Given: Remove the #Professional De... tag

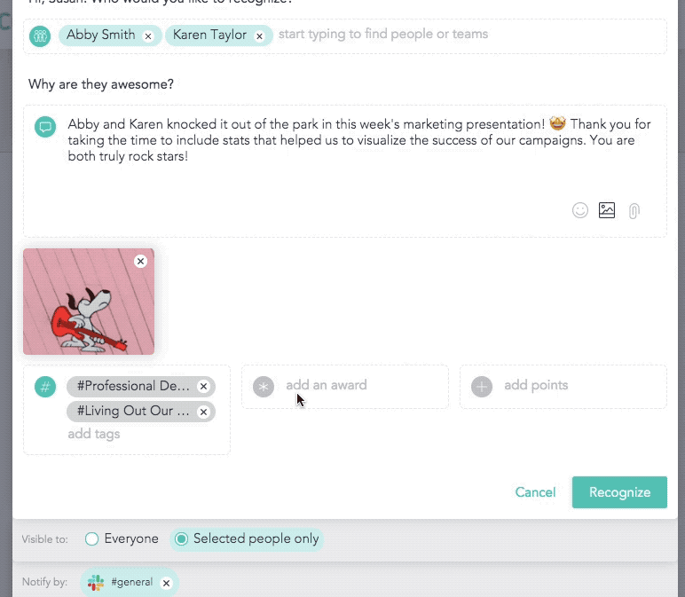Looking at the screenshot, I should 203,387.
